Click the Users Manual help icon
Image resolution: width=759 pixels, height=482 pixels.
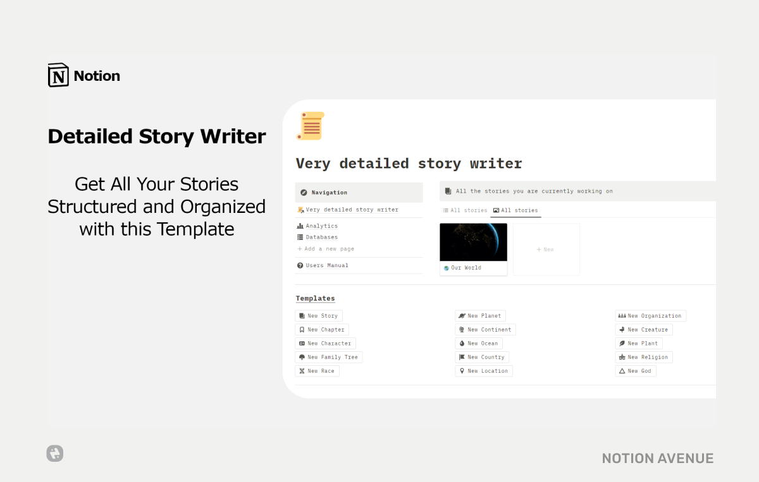(300, 265)
